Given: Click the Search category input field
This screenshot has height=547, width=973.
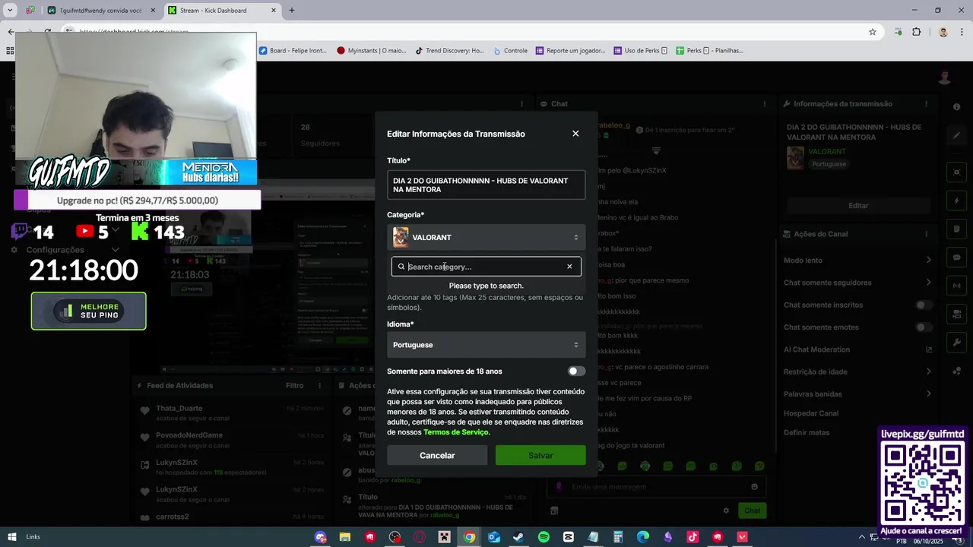Looking at the screenshot, I should tap(486, 267).
